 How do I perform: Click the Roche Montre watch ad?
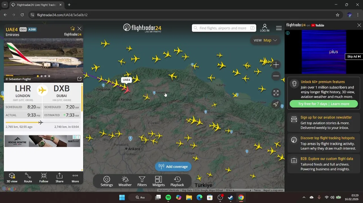(42, 141)
